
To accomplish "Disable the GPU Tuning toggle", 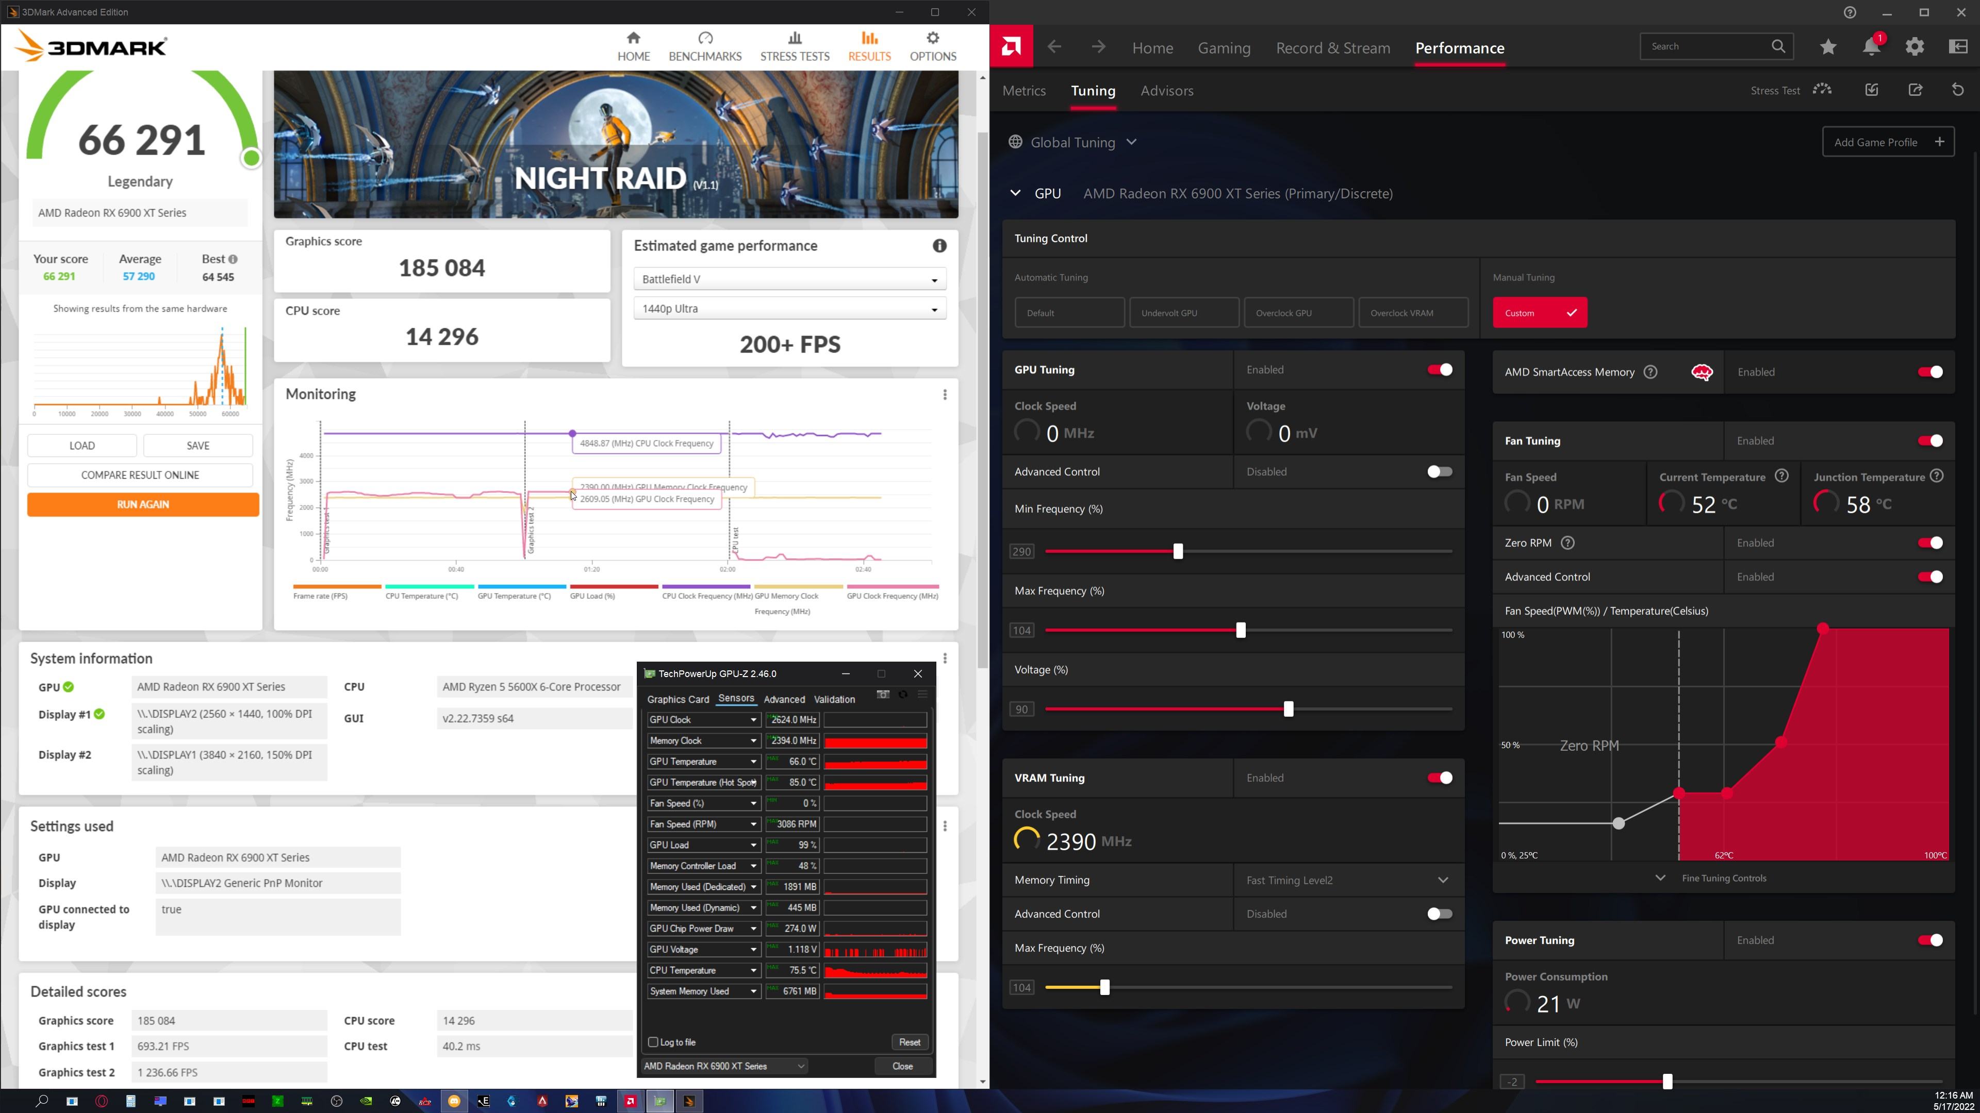I will 1440,370.
